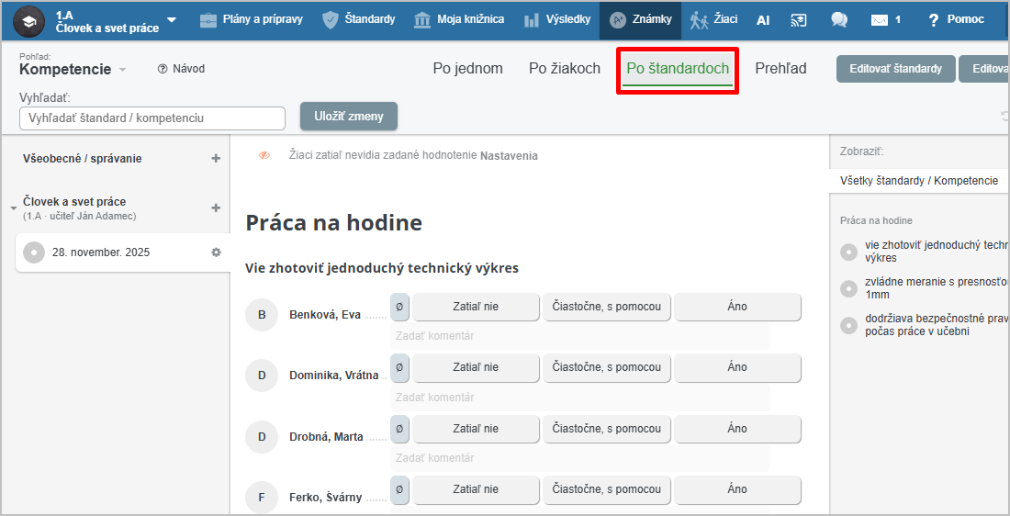Click plus icon next to Človek a svet práce
Viewport: 1010px width, 516px height.
point(216,208)
